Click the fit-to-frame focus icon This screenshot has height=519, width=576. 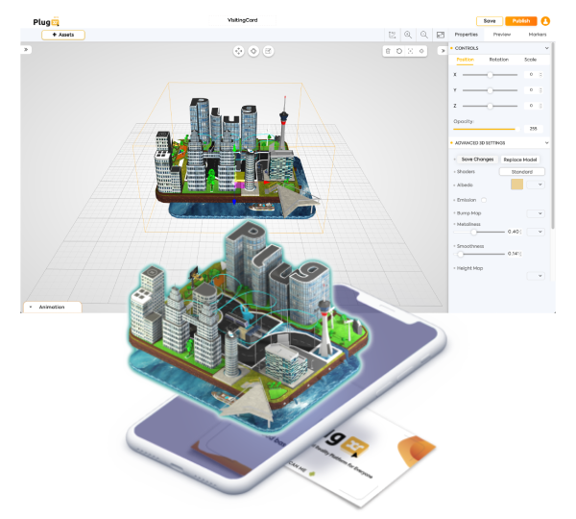tap(410, 51)
